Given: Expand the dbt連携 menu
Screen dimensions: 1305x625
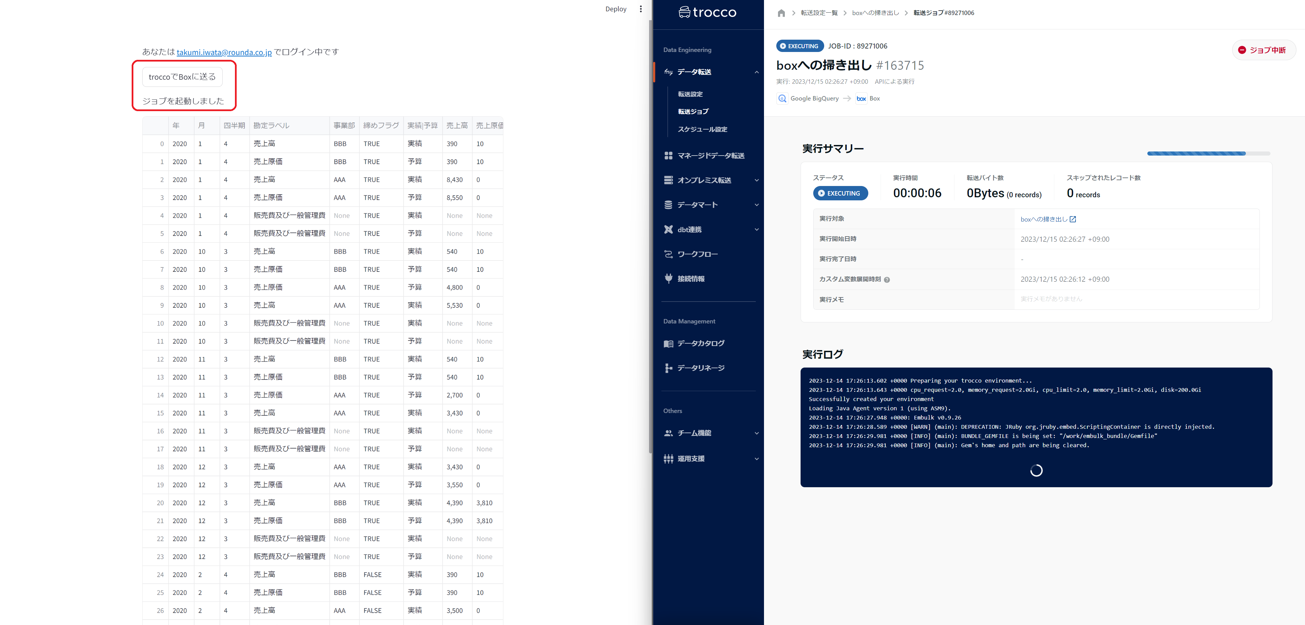Looking at the screenshot, I should [x=756, y=229].
